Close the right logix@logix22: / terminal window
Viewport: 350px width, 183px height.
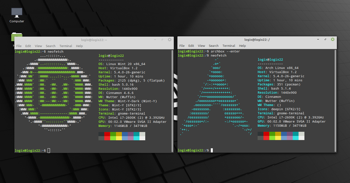pyautogui.click(x=332, y=40)
